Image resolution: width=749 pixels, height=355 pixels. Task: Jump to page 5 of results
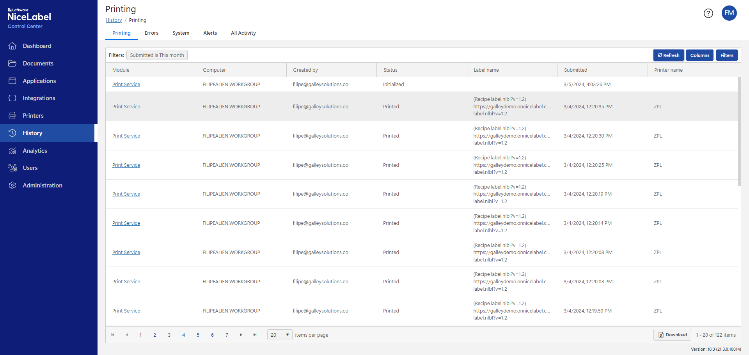pyautogui.click(x=198, y=335)
